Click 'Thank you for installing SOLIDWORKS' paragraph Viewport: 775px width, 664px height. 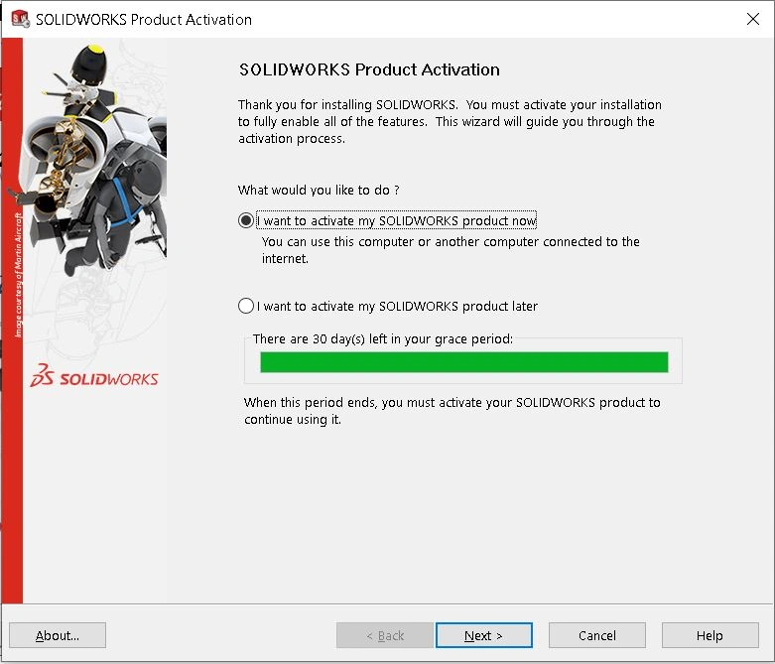click(x=450, y=122)
